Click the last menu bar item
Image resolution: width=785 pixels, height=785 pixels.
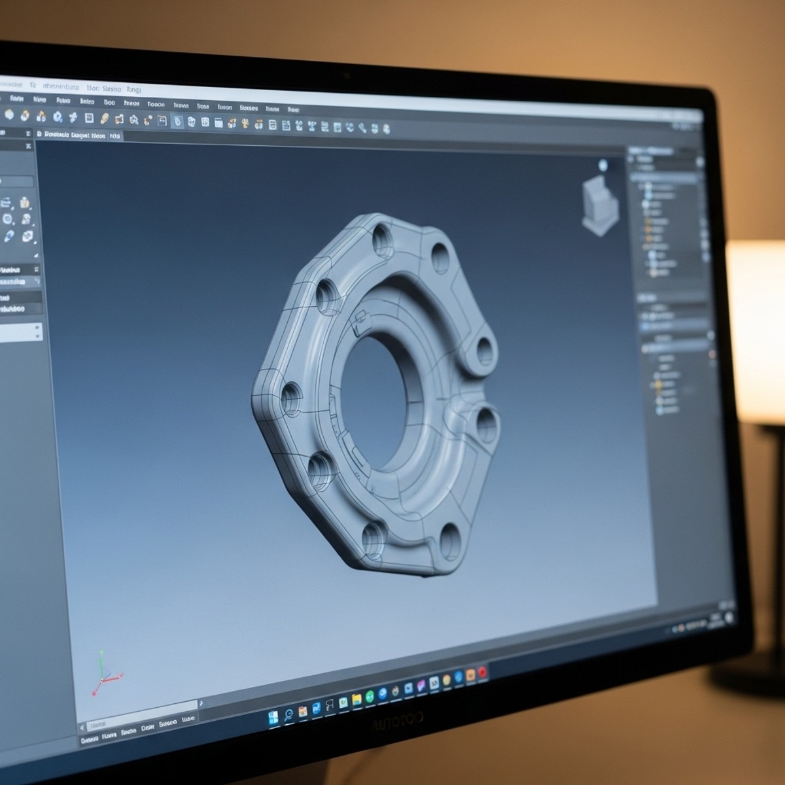pos(293,109)
